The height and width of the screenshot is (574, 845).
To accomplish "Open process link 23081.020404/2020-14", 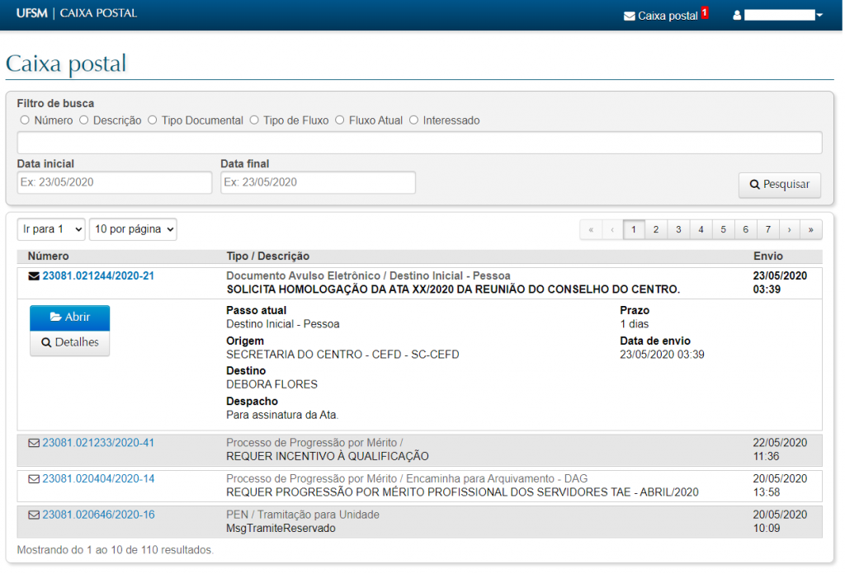I will click(x=98, y=479).
